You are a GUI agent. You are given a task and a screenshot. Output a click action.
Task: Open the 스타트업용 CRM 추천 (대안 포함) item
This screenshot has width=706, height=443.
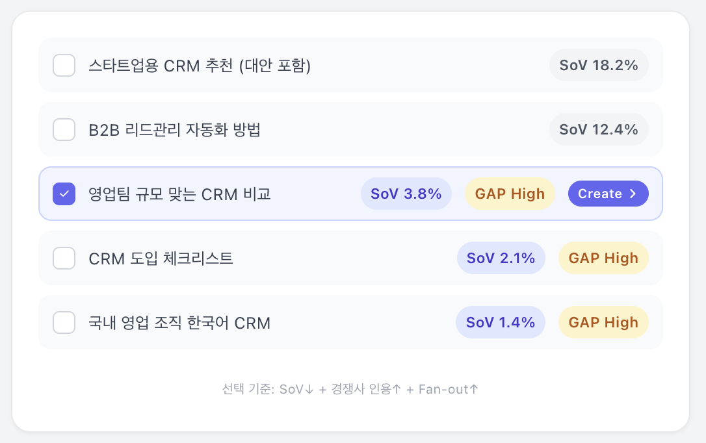[x=200, y=65]
